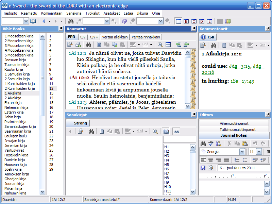Click the split window icon in the Raamatut toolbar
Image resolution: width=272 pixels, height=204 pixels.
point(168,45)
